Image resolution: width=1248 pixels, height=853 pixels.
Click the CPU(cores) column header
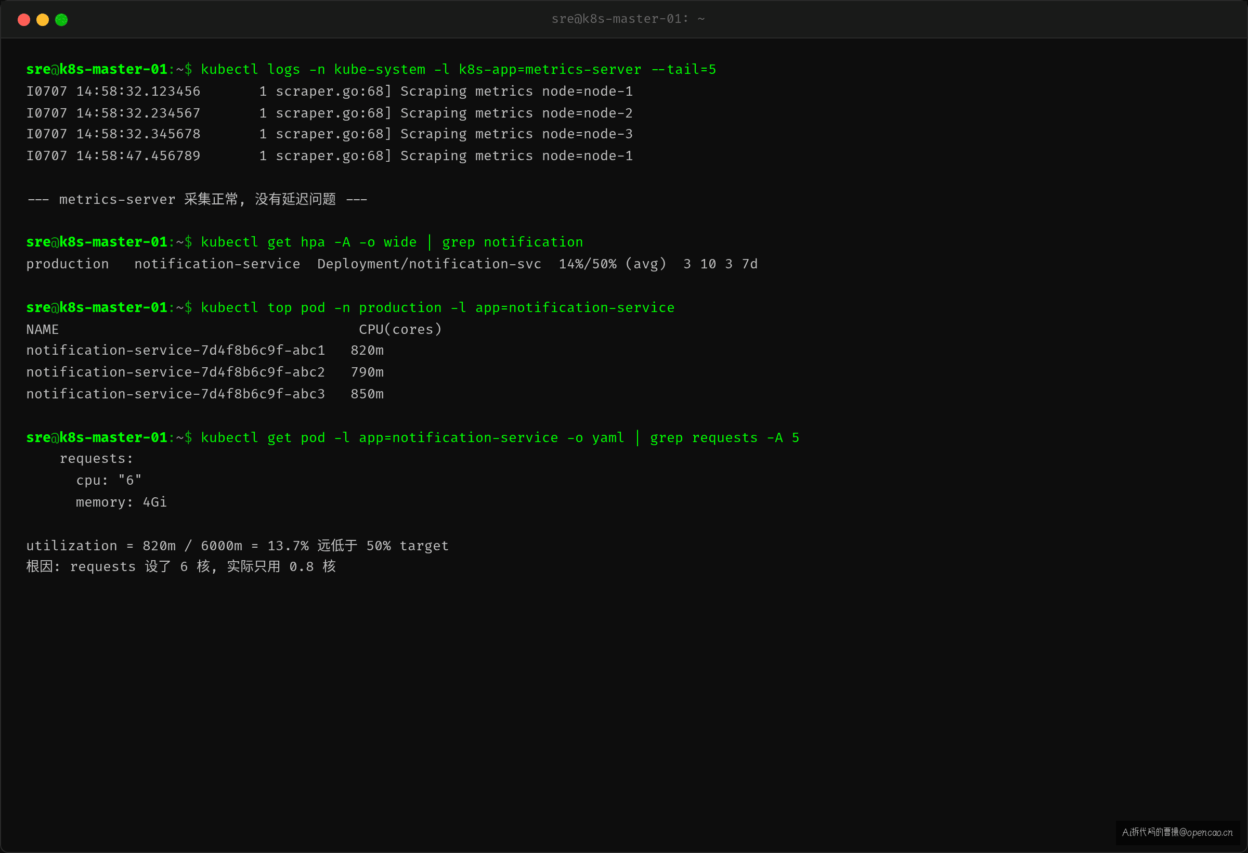400,329
